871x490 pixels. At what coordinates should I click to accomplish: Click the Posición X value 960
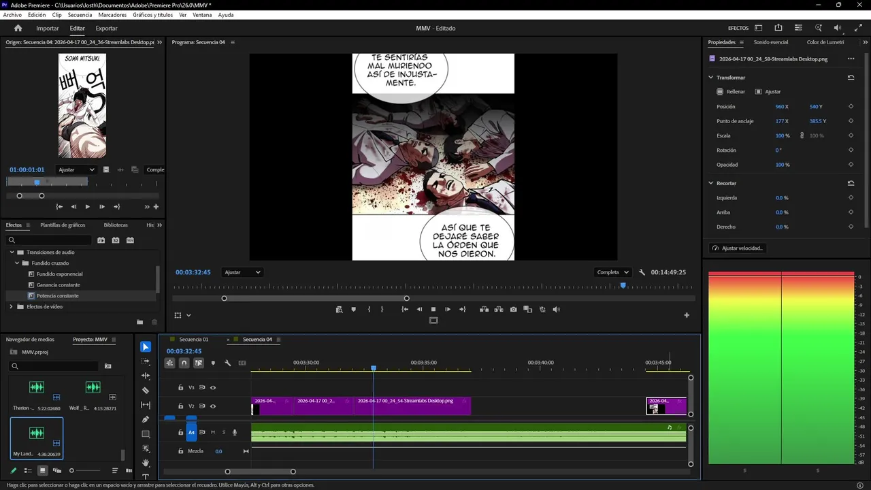coord(780,107)
